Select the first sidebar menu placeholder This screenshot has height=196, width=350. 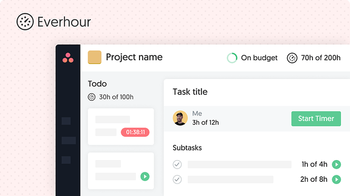point(66,121)
